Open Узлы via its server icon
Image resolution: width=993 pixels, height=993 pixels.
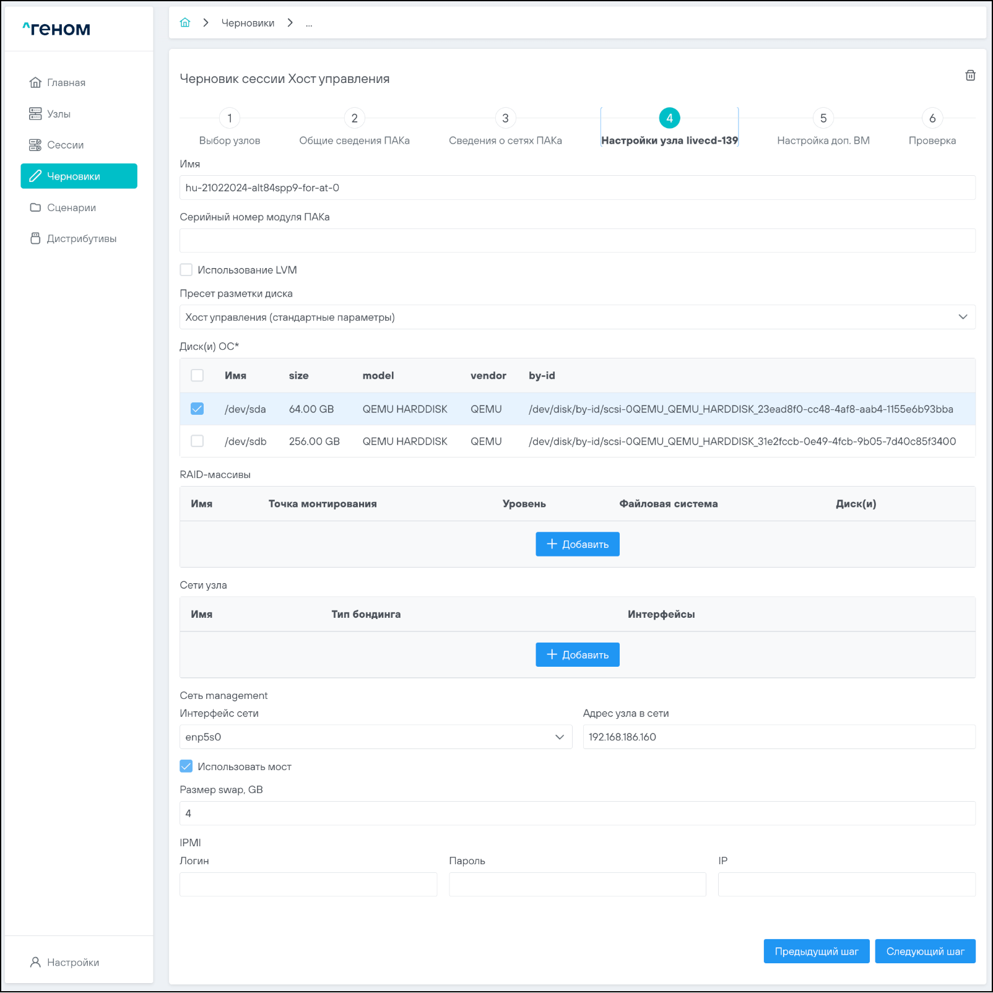[x=35, y=114]
